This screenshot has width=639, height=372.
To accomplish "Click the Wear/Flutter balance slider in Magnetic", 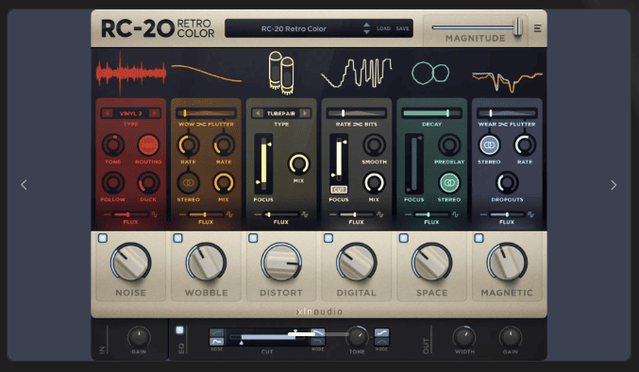I will coord(507,113).
